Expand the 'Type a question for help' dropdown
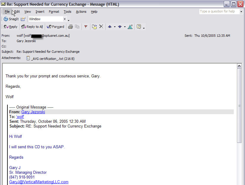 click(x=241, y=12)
